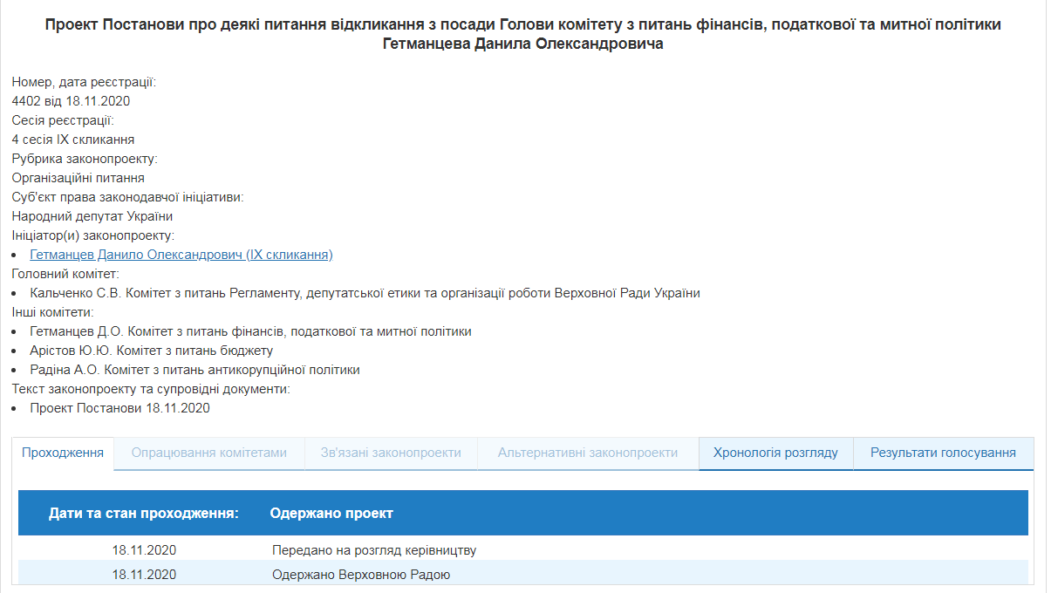This screenshot has height=593, width=1058.
Task: Click the Одержано проект column header
Action: point(333,514)
